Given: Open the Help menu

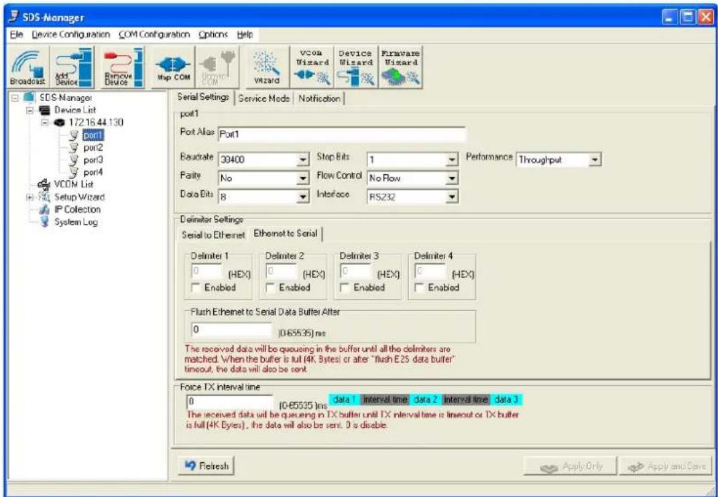Looking at the screenshot, I should tap(245, 35).
